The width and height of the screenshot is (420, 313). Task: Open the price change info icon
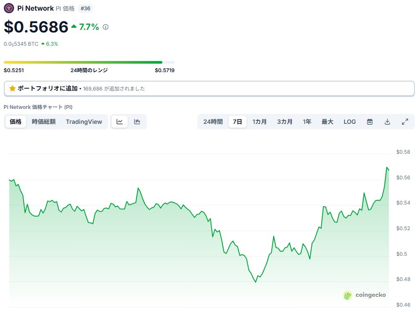pos(106,27)
